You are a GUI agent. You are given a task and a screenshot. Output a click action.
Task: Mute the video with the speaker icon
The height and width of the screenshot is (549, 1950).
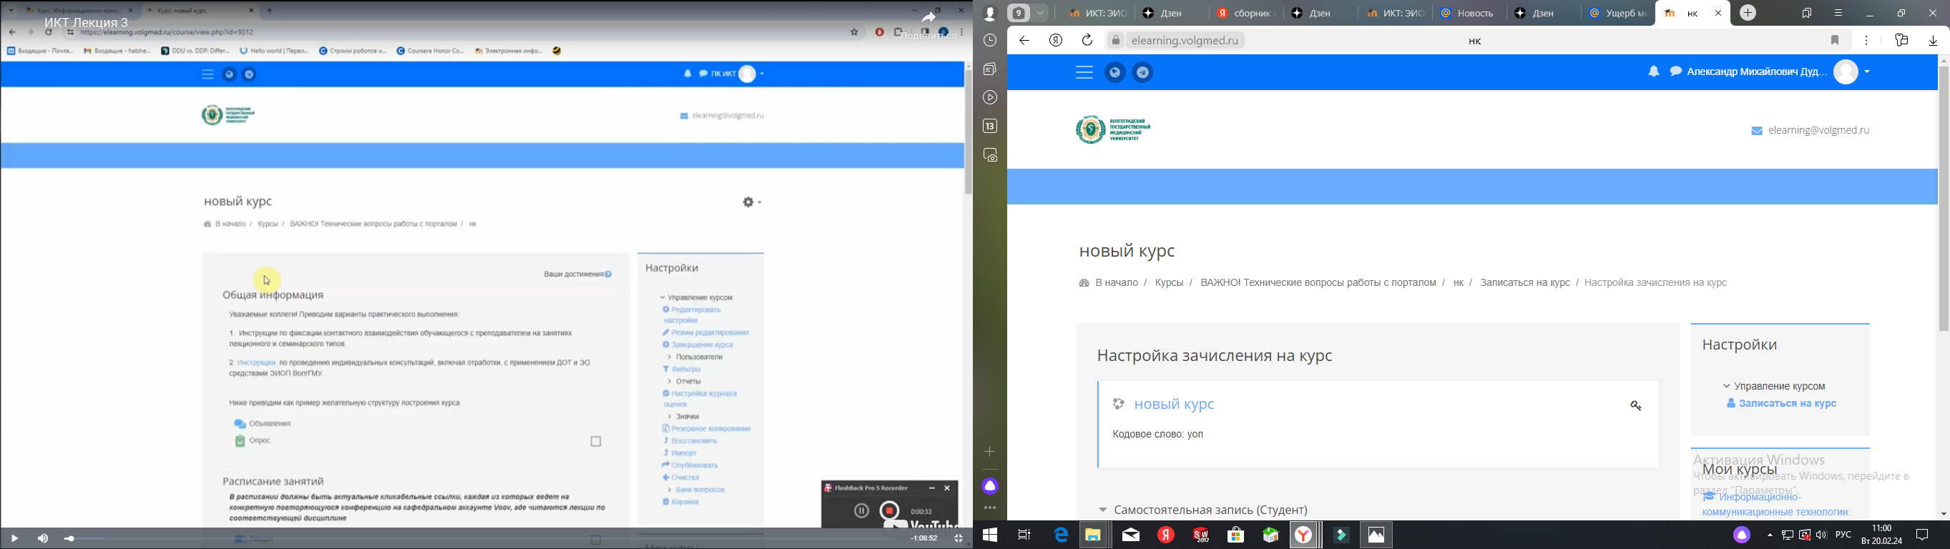click(x=43, y=538)
